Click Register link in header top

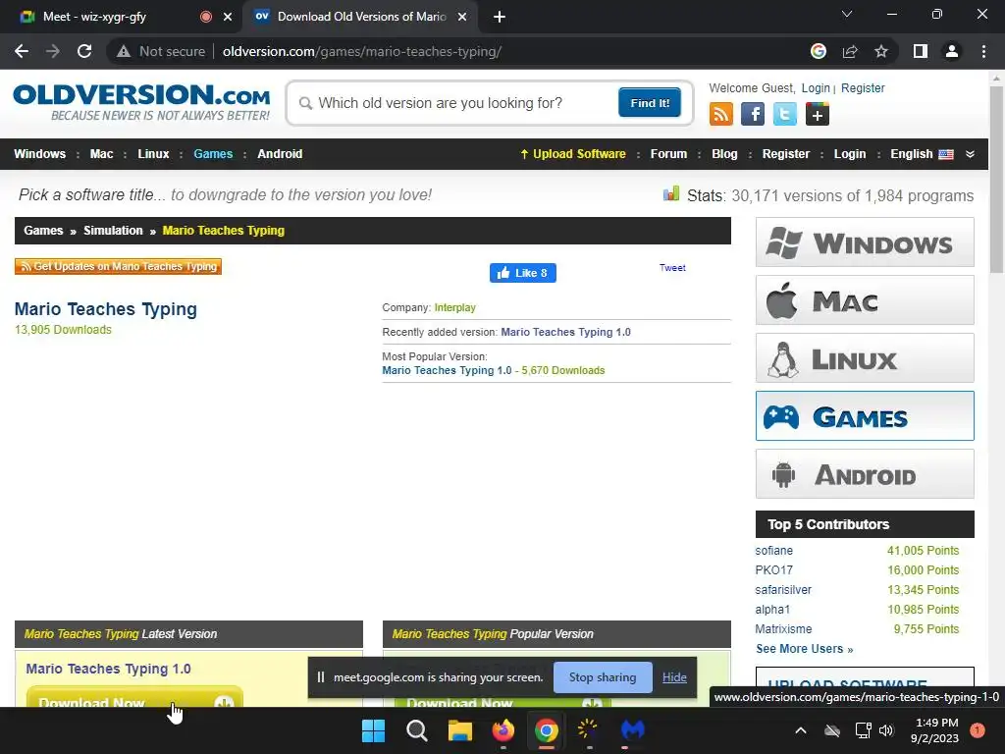tap(863, 87)
